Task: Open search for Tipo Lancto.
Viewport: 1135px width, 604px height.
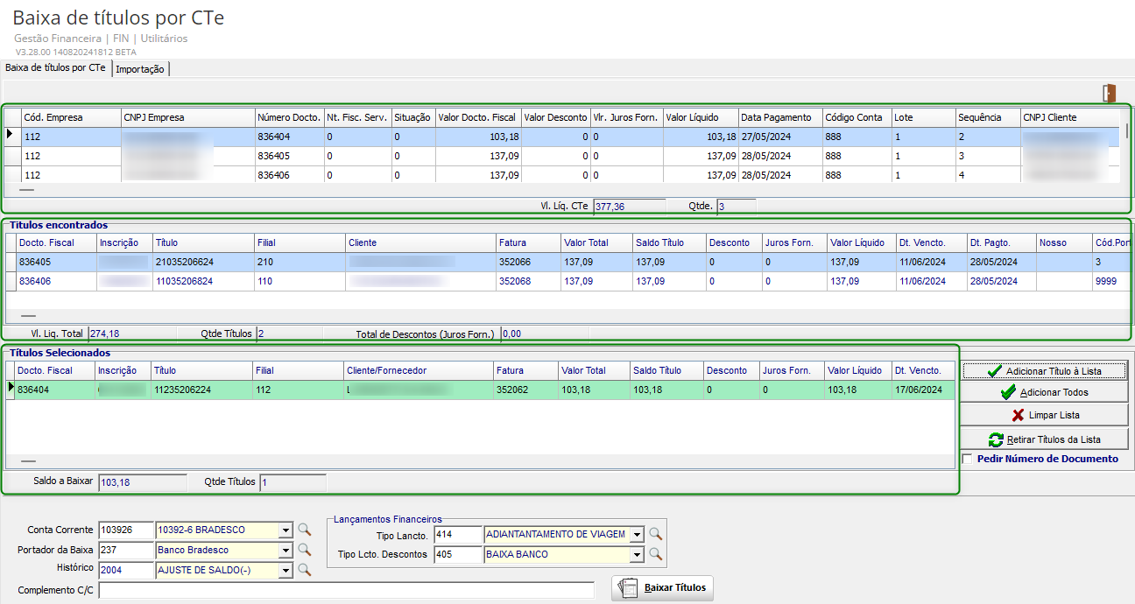Action: [655, 534]
